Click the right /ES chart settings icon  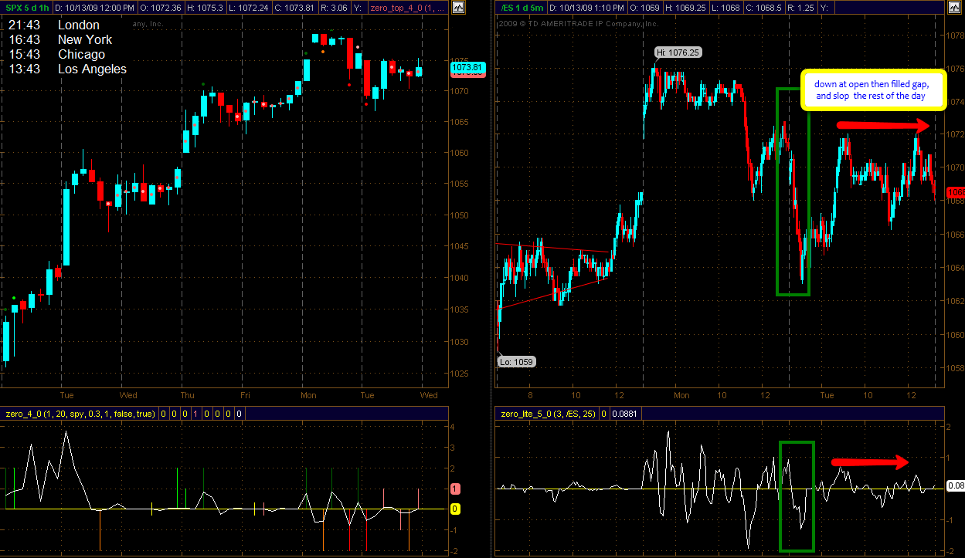point(953,7)
